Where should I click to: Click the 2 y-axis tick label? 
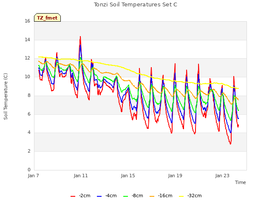(29, 151)
